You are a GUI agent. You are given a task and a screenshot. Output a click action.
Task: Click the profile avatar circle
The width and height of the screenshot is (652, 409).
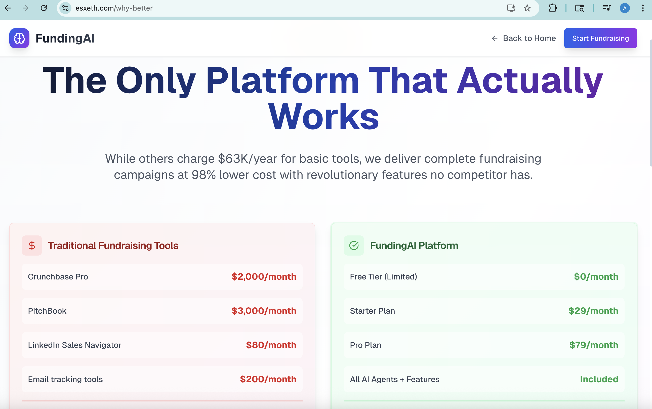pyautogui.click(x=625, y=8)
